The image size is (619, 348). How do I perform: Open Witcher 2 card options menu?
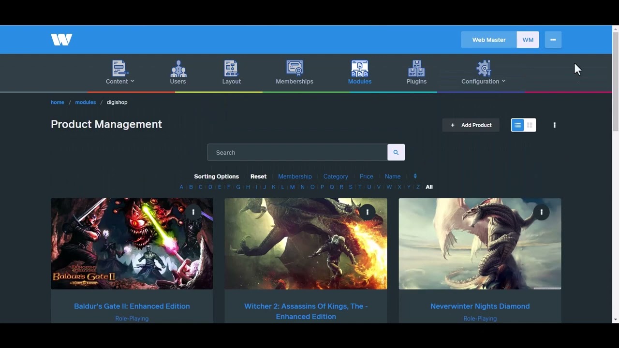pos(367,212)
